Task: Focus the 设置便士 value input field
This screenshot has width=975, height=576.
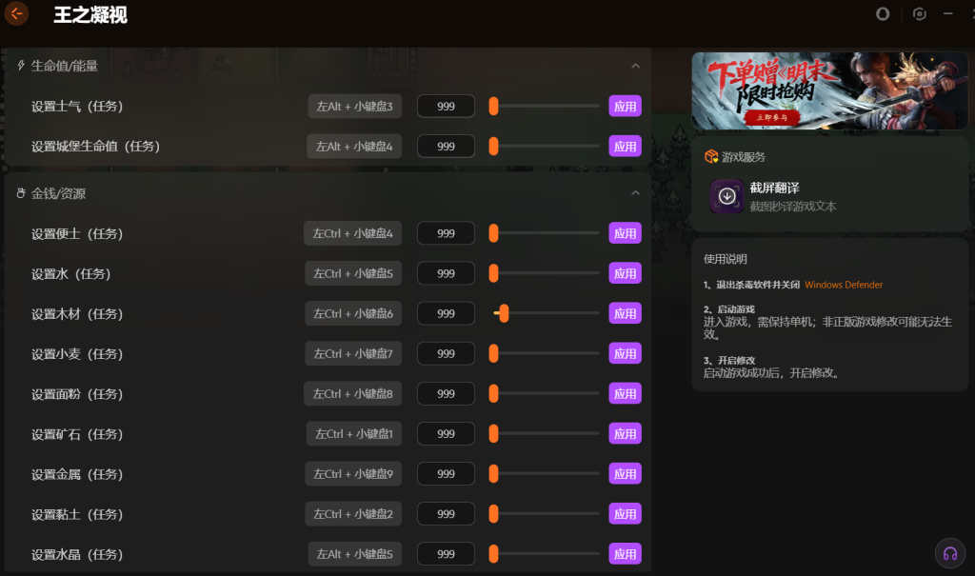Action: pyautogui.click(x=446, y=233)
